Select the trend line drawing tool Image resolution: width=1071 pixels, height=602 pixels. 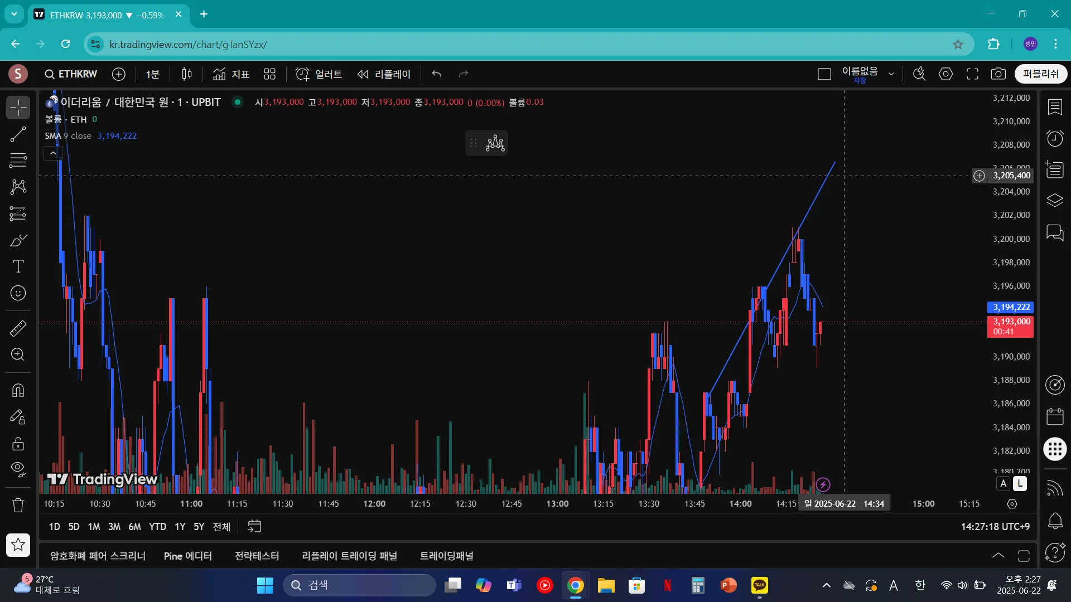pos(18,134)
